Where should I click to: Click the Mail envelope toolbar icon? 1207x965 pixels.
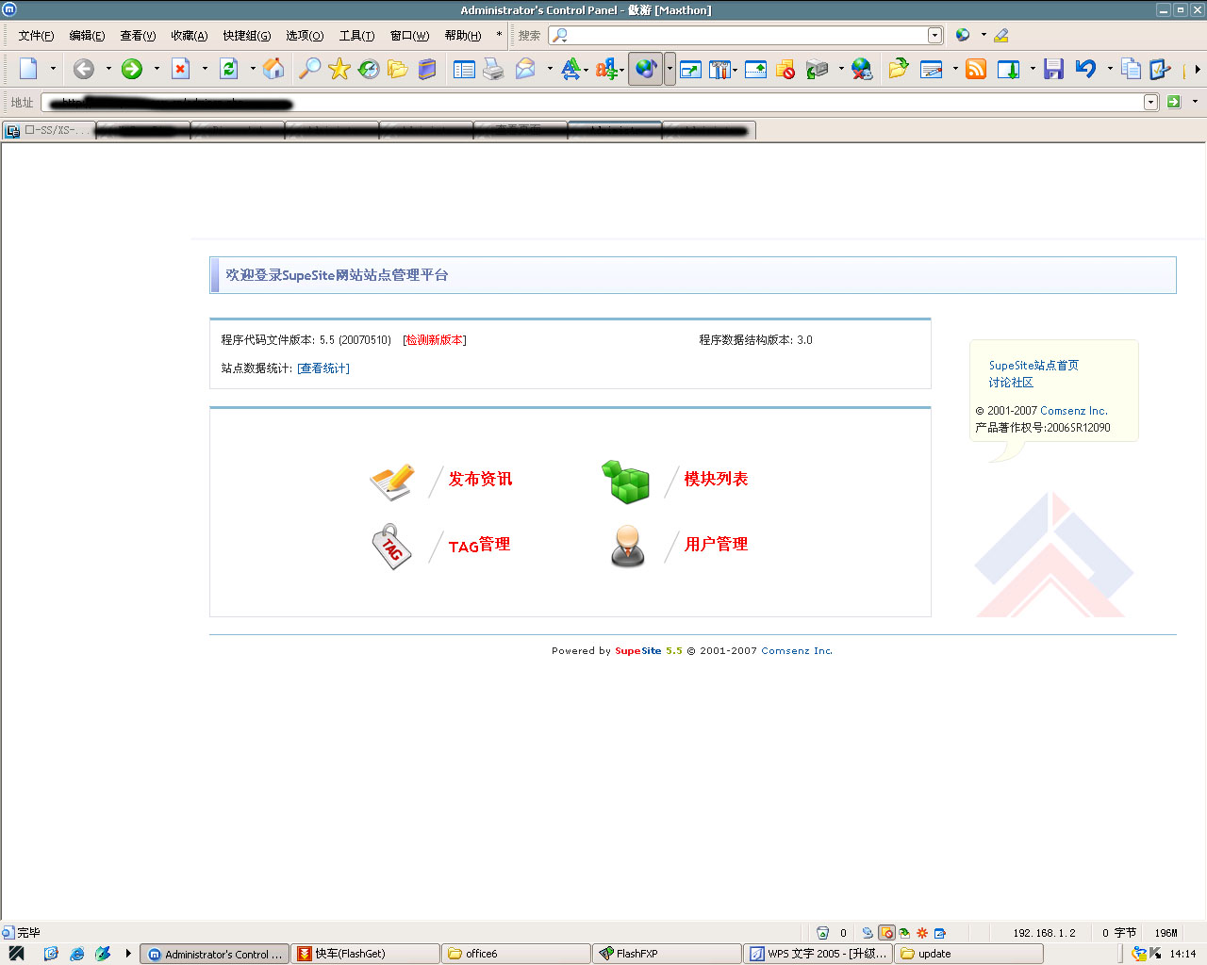click(525, 69)
